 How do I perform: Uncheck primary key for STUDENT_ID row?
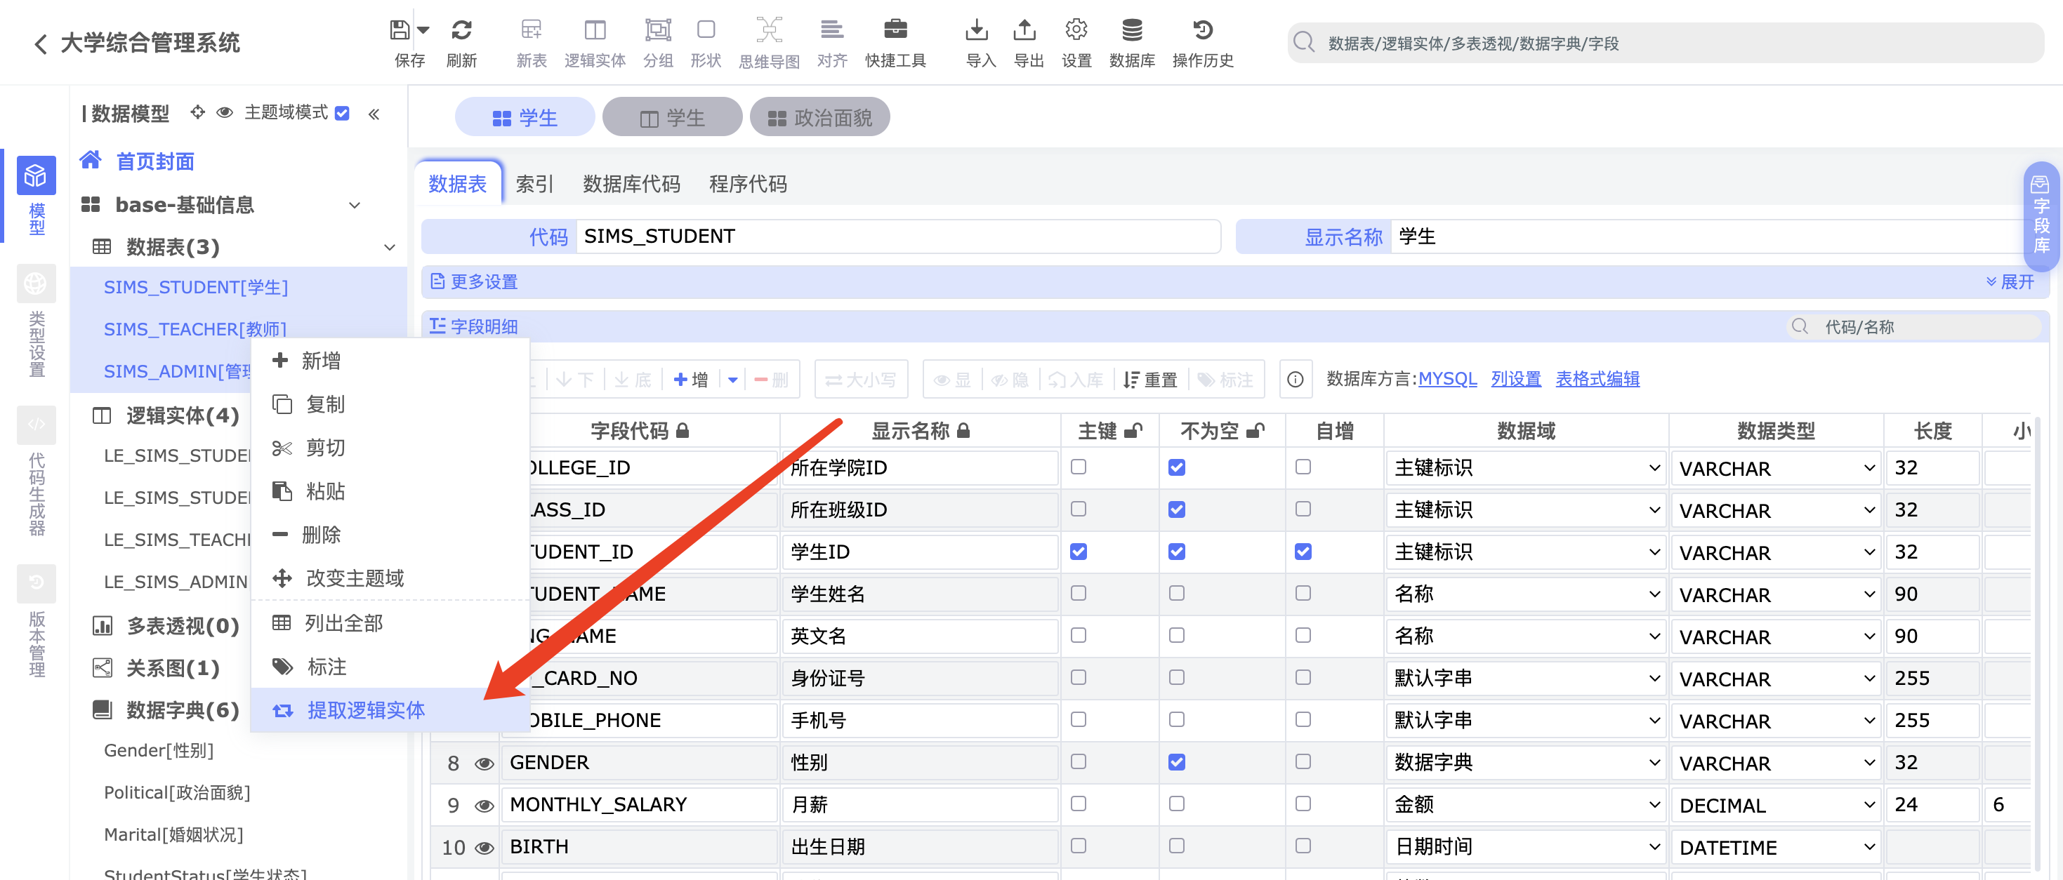coord(1078,552)
